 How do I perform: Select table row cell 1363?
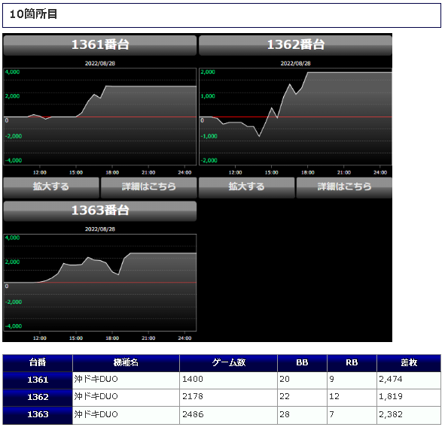[x=38, y=415]
